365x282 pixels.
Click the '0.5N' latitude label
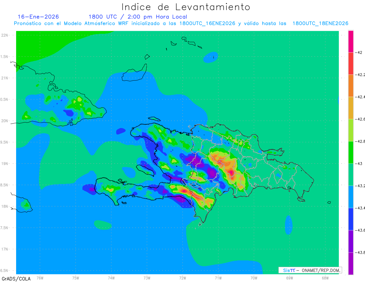click(x=5, y=99)
